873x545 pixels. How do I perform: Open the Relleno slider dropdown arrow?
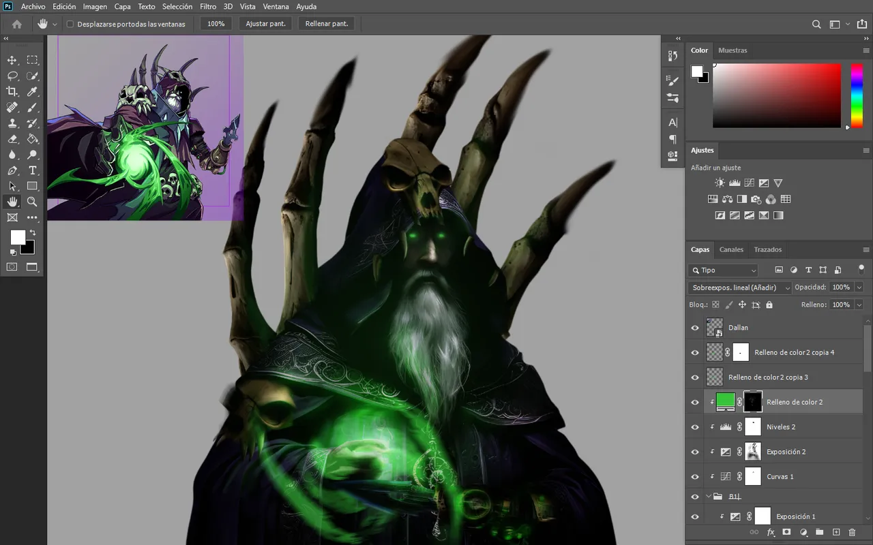point(859,305)
